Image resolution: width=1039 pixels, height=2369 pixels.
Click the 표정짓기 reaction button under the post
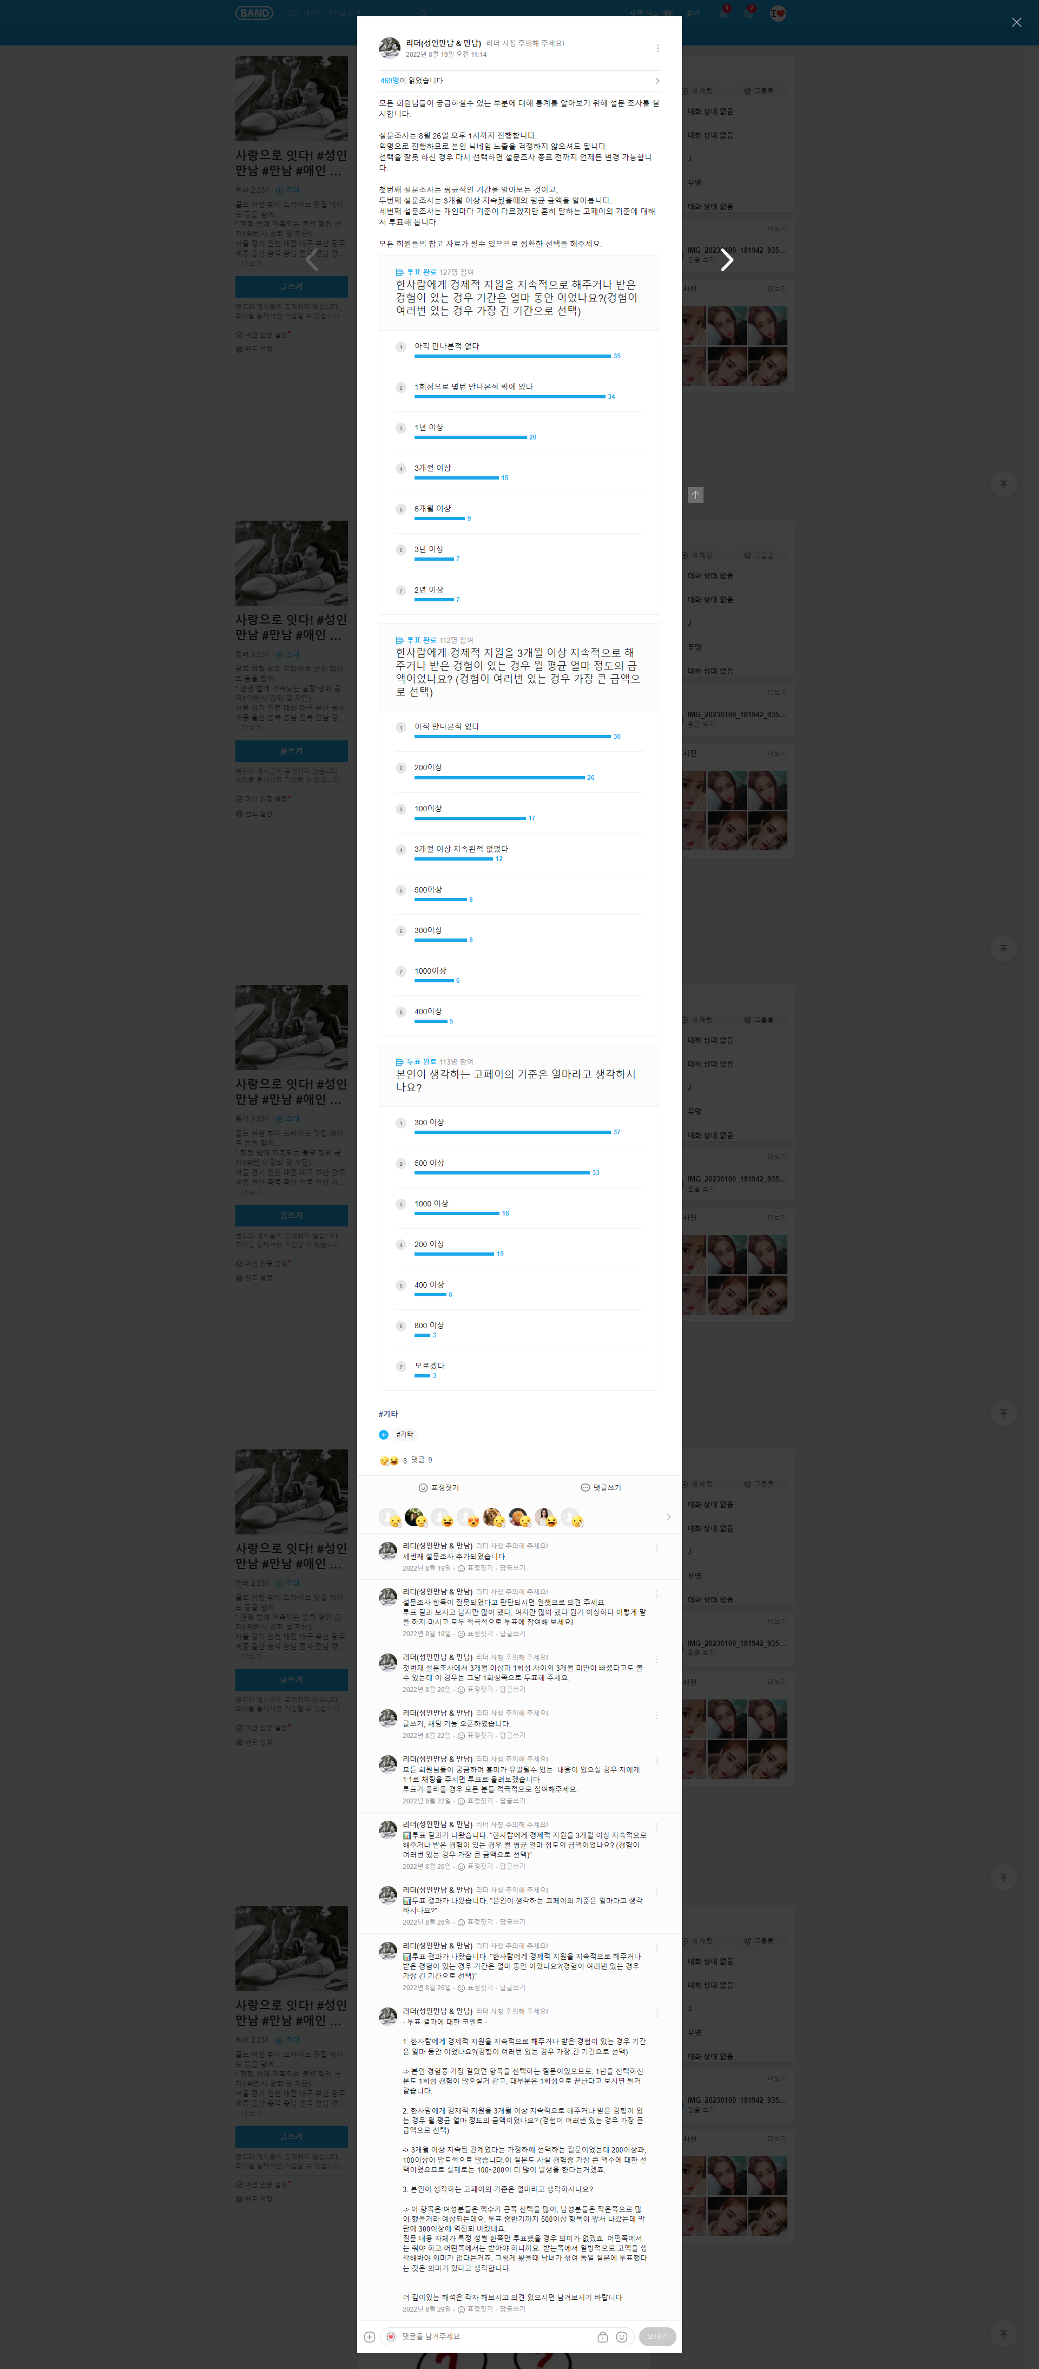point(438,1487)
